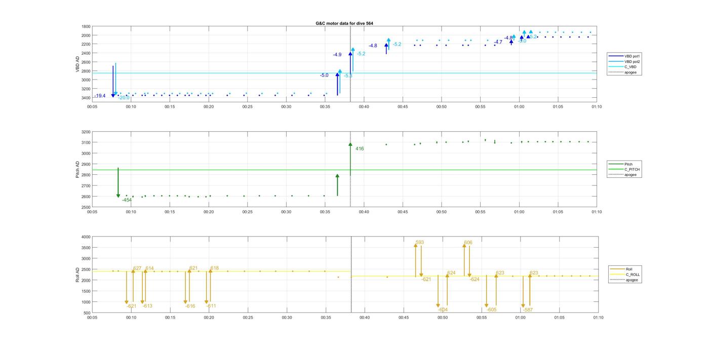709x351 pixels.
Task: Click the "-5.2" label beside "-4.9"
Action: (361, 54)
